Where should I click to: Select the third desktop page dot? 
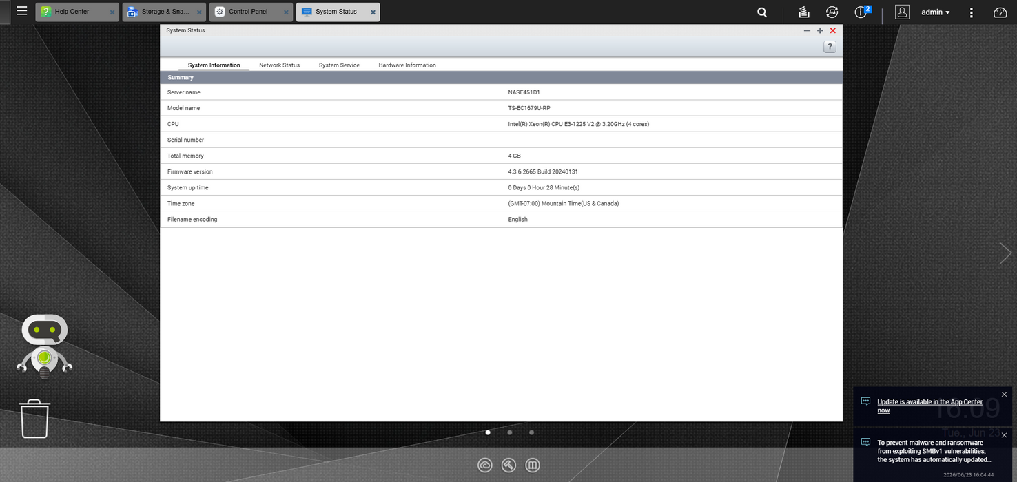(x=531, y=432)
